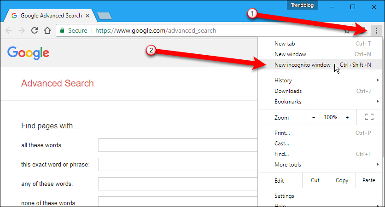Expand the History submenu
The image size is (385, 207).
[x=320, y=80]
